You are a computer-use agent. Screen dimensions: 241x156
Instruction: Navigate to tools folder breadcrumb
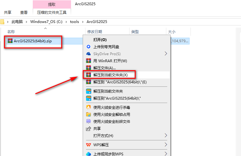[x=74, y=22]
